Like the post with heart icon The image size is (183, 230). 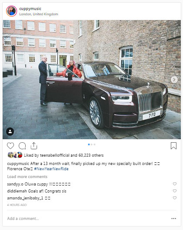(x=10, y=146)
